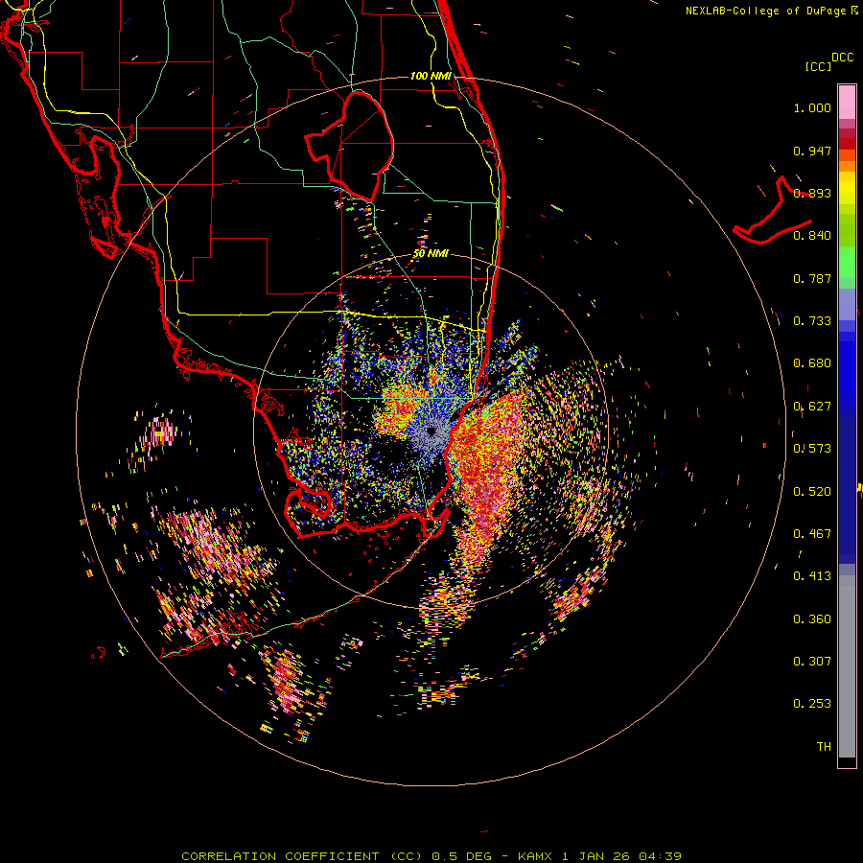The height and width of the screenshot is (863, 863).
Task: Select the 0.307 scale value
Action: pos(812,662)
